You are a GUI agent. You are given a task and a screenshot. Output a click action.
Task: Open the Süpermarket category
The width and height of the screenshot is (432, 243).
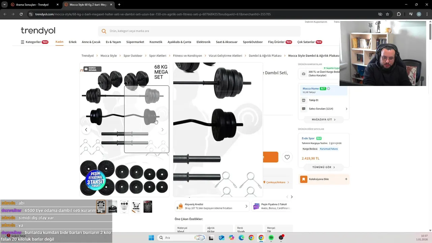[135, 42]
